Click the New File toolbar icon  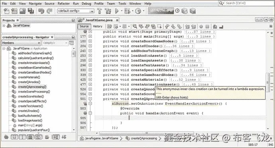(x=6, y=11)
